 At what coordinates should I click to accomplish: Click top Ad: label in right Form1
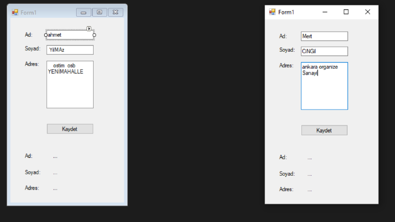pos(283,36)
